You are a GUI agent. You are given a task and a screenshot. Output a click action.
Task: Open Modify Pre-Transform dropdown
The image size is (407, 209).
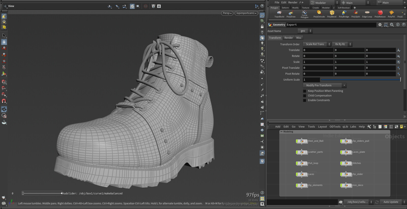pos(325,86)
